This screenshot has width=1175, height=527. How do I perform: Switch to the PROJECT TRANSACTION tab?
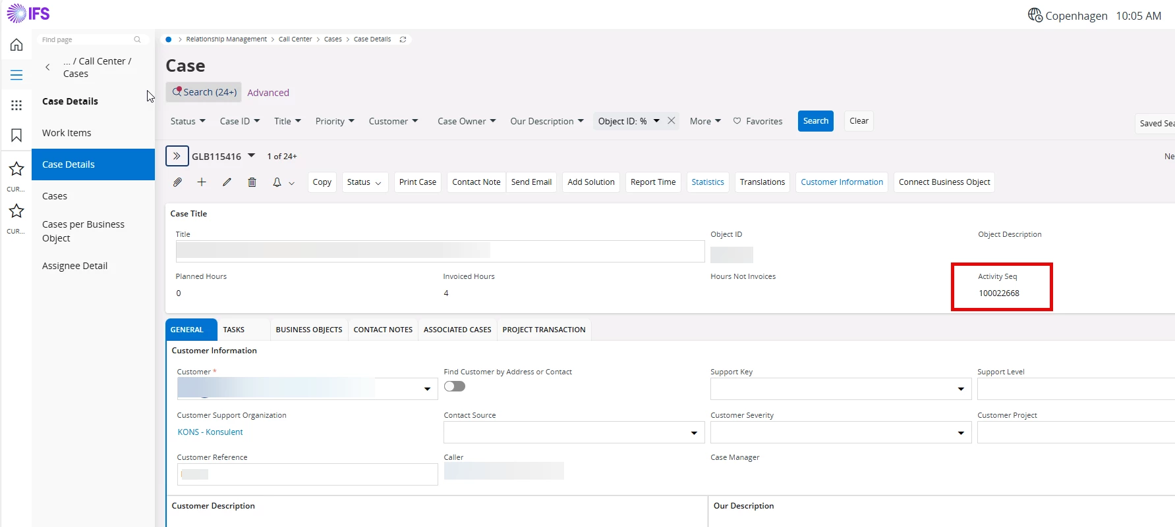pos(544,330)
